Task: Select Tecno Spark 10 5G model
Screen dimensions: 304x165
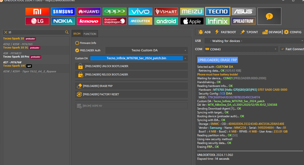Action: (x=36, y=48)
